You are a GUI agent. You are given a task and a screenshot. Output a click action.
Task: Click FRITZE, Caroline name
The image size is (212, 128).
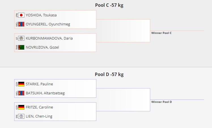pyautogui.click(x=39, y=107)
